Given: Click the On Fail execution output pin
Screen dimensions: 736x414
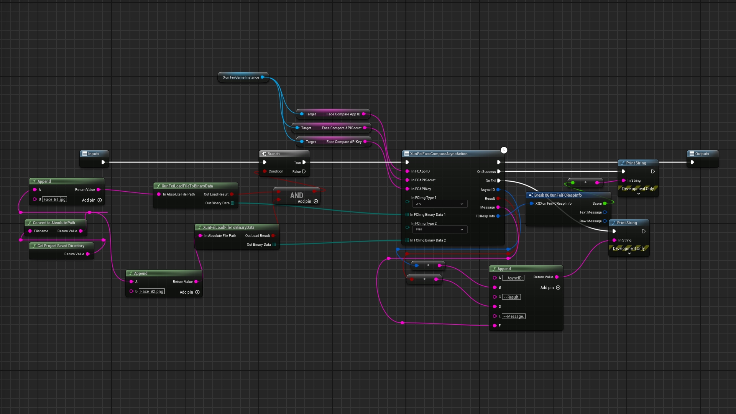Looking at the screenshot, I should coord(499,181).
